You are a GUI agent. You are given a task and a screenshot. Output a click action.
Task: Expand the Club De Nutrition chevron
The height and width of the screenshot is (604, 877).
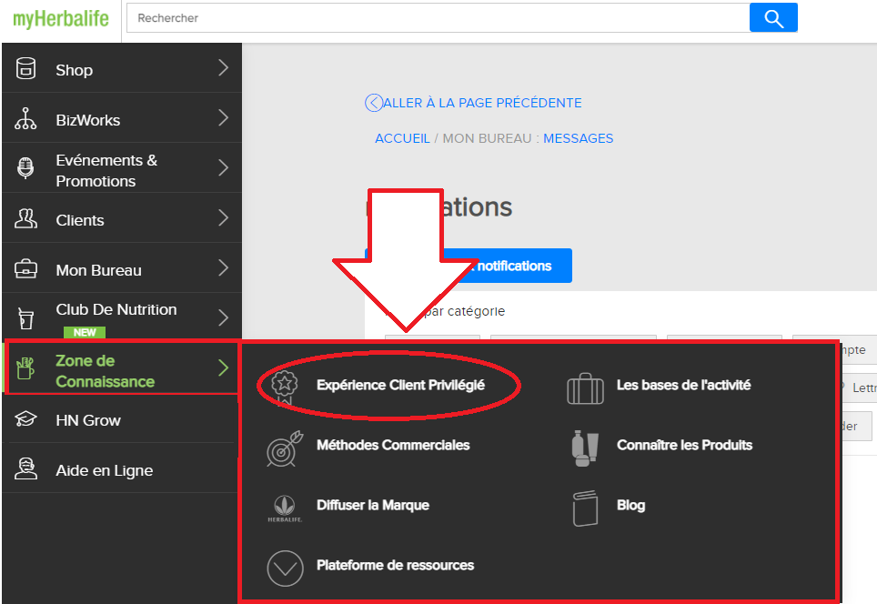(223, 317)
